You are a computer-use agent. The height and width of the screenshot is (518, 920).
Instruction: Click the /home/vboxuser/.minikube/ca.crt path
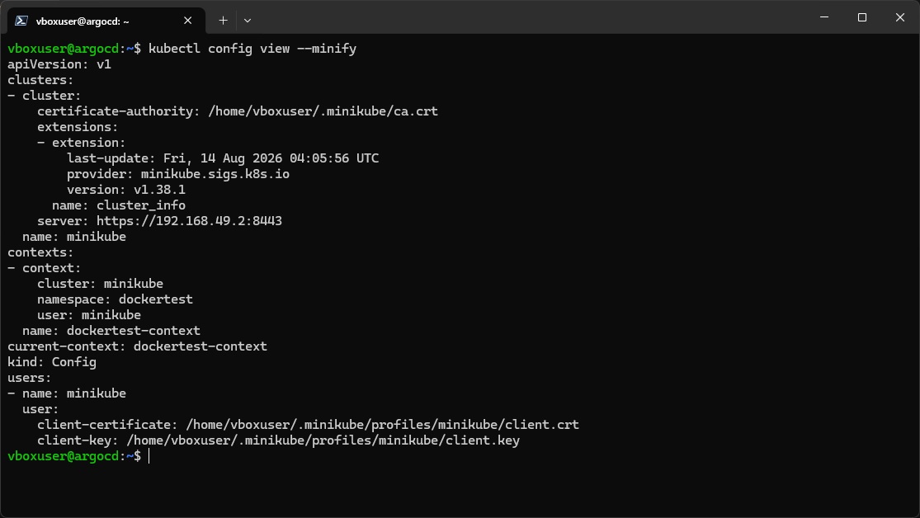point(323,111)
